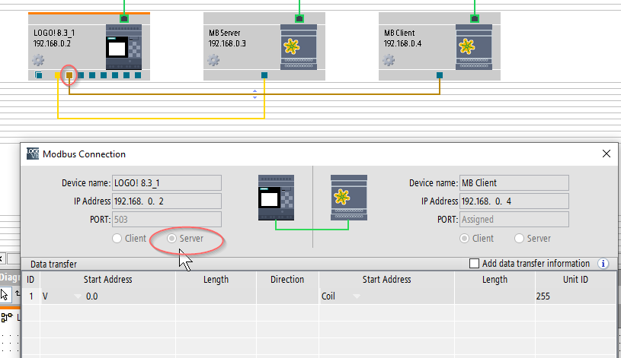Click the MB Client Device name field

coord(514,183)
